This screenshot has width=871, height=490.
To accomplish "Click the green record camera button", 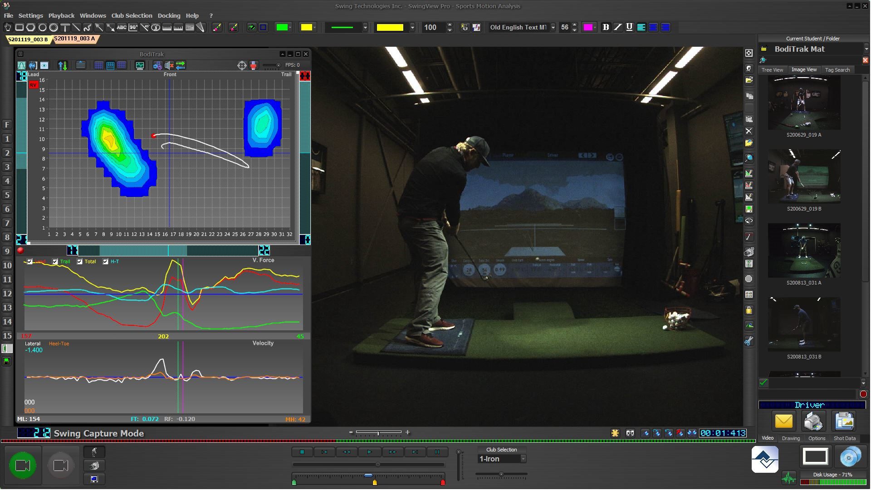I will click(x=23, y=465).
